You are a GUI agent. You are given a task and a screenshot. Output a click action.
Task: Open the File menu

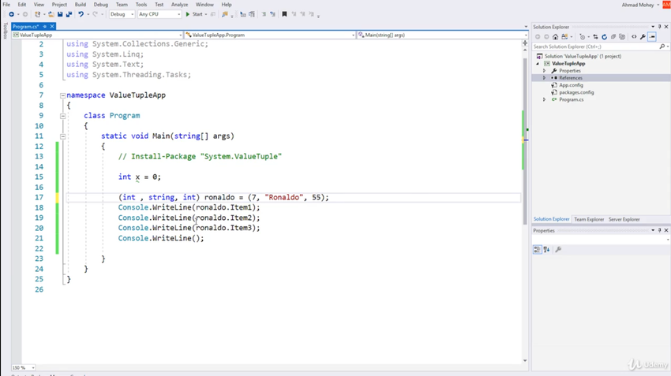pos(6,5)
